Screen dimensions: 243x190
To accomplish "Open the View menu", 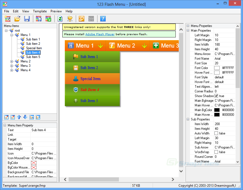I will (x=26, y=11).
